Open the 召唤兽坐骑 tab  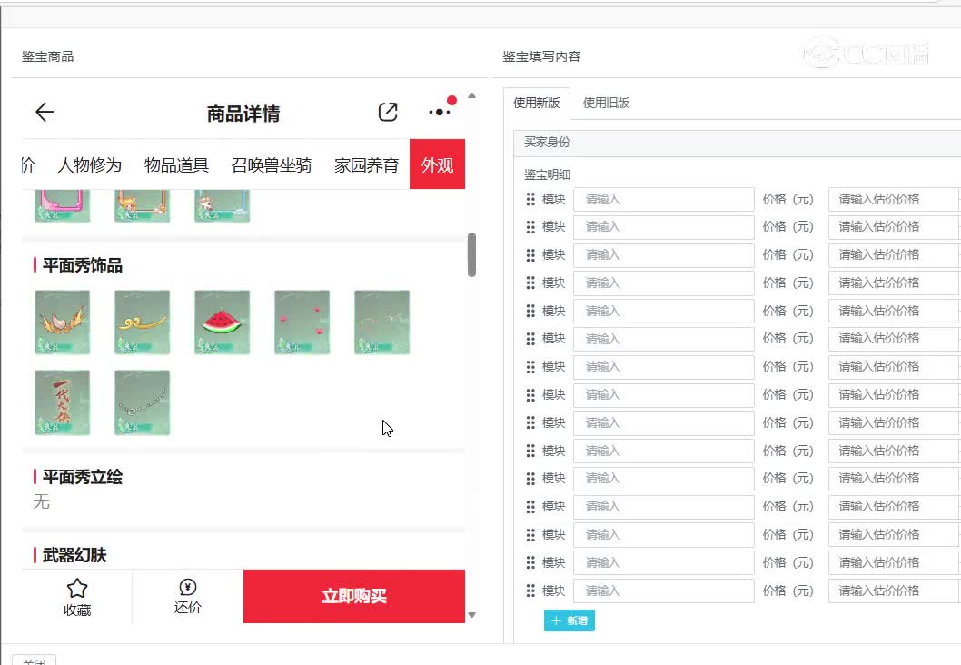click(x=272, y=164)
